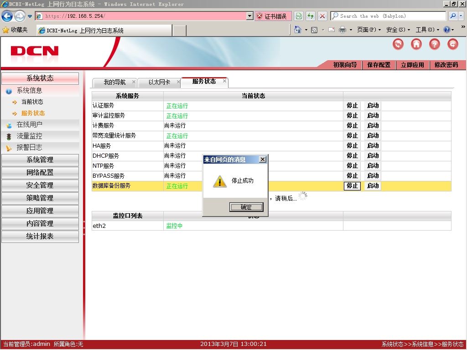Click the red stop loading icon
The image size is (467, 350).
pyautogui.click(x=322, y=16)
